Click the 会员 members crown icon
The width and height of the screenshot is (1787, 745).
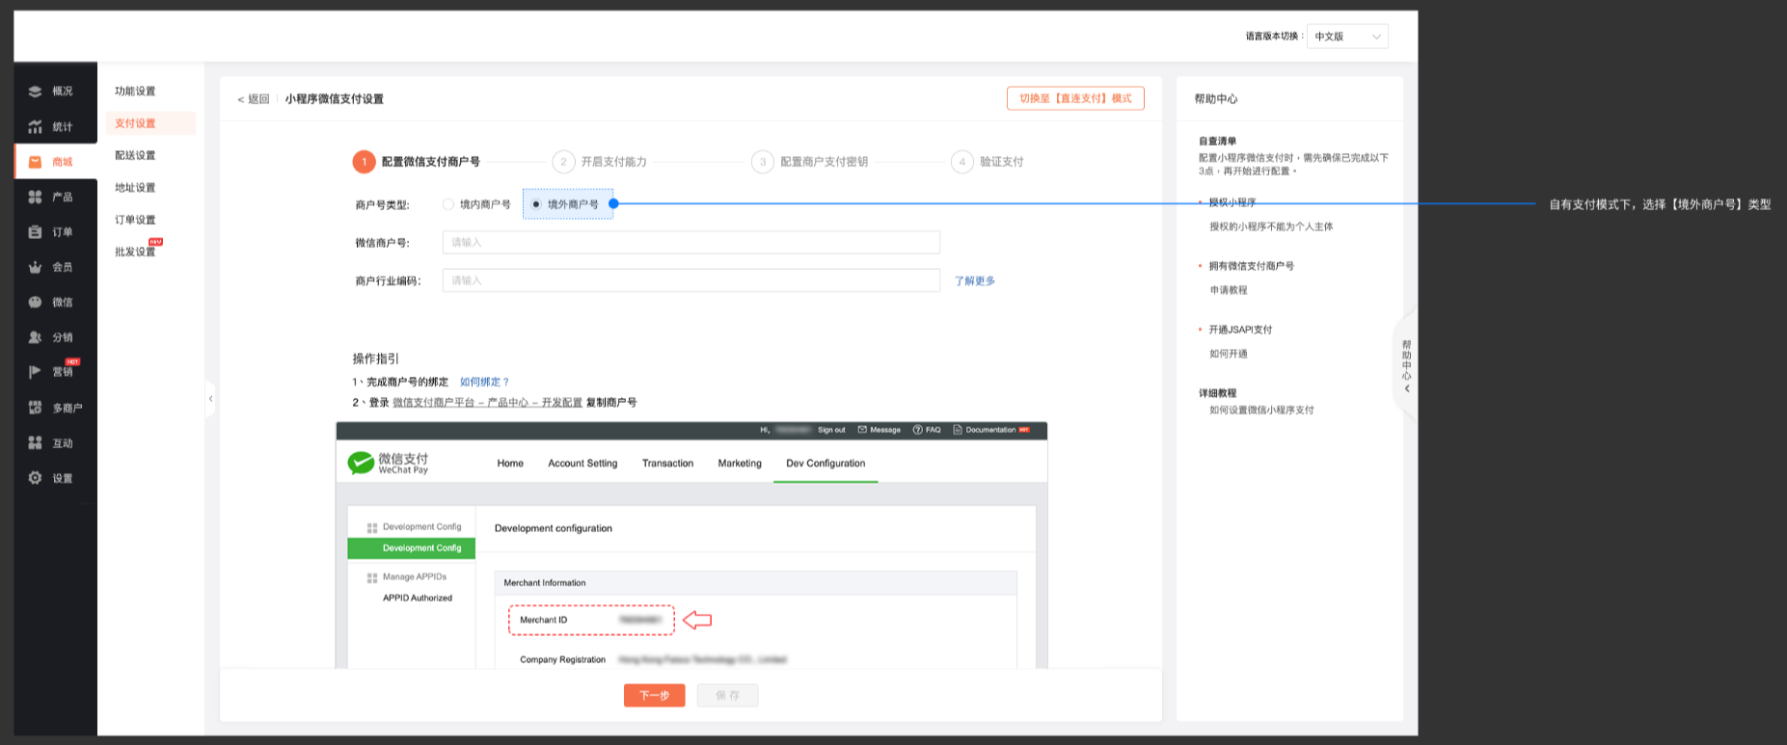tap(36, 267)
